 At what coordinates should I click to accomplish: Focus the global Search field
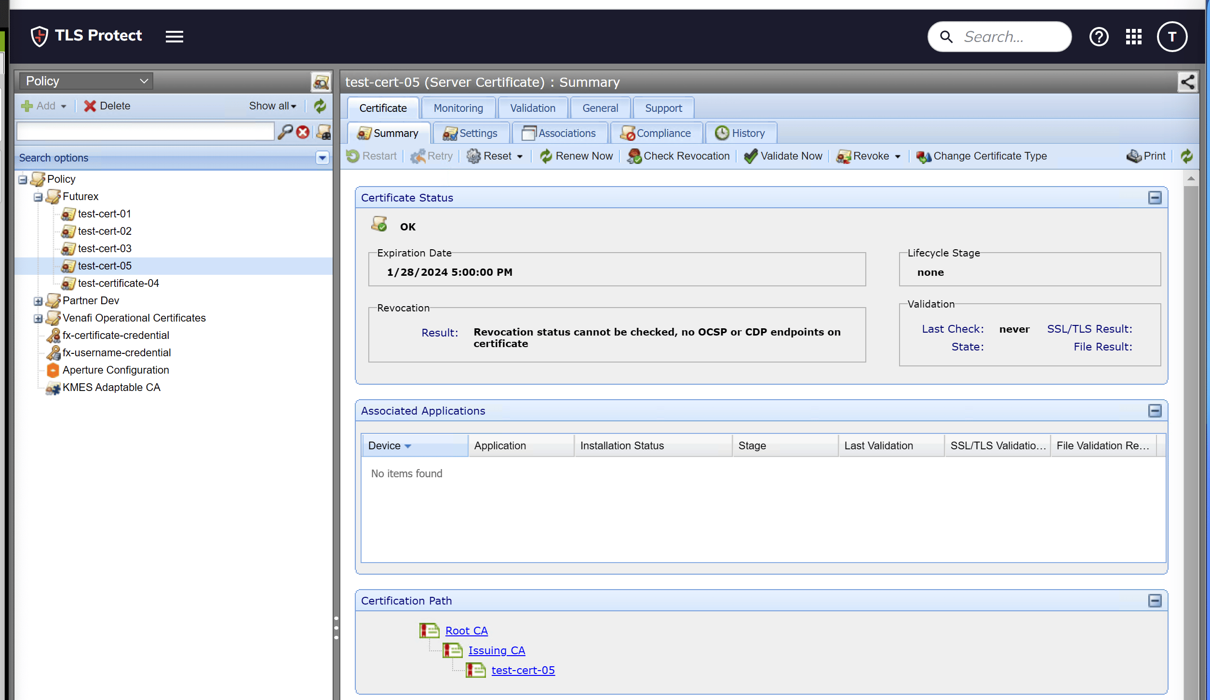999,37
